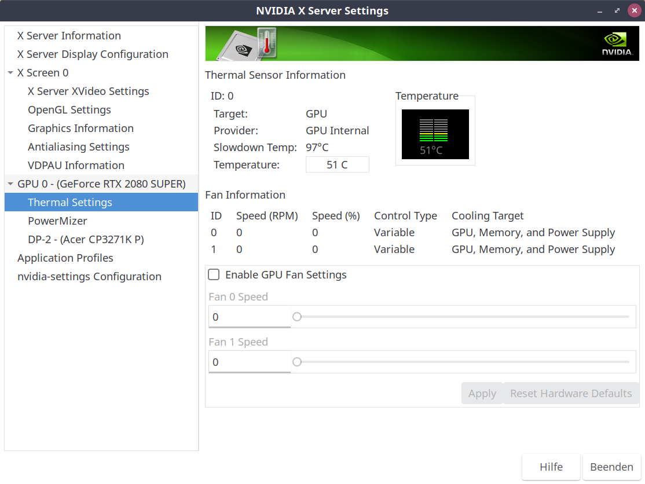Click the NVIDIA logo in the banner
This screenshot has width=645, height=484.
click(617, 44)
